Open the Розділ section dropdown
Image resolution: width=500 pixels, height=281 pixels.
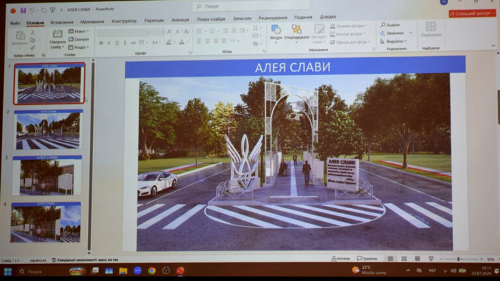79,47
